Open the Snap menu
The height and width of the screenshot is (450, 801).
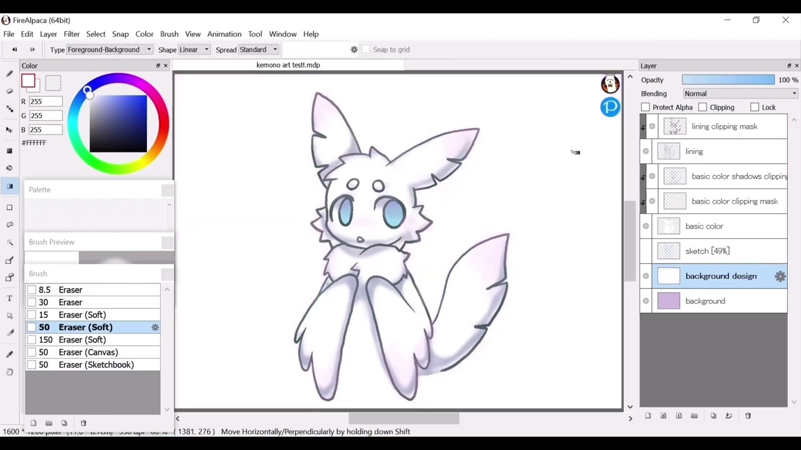[x=120, y=34]
